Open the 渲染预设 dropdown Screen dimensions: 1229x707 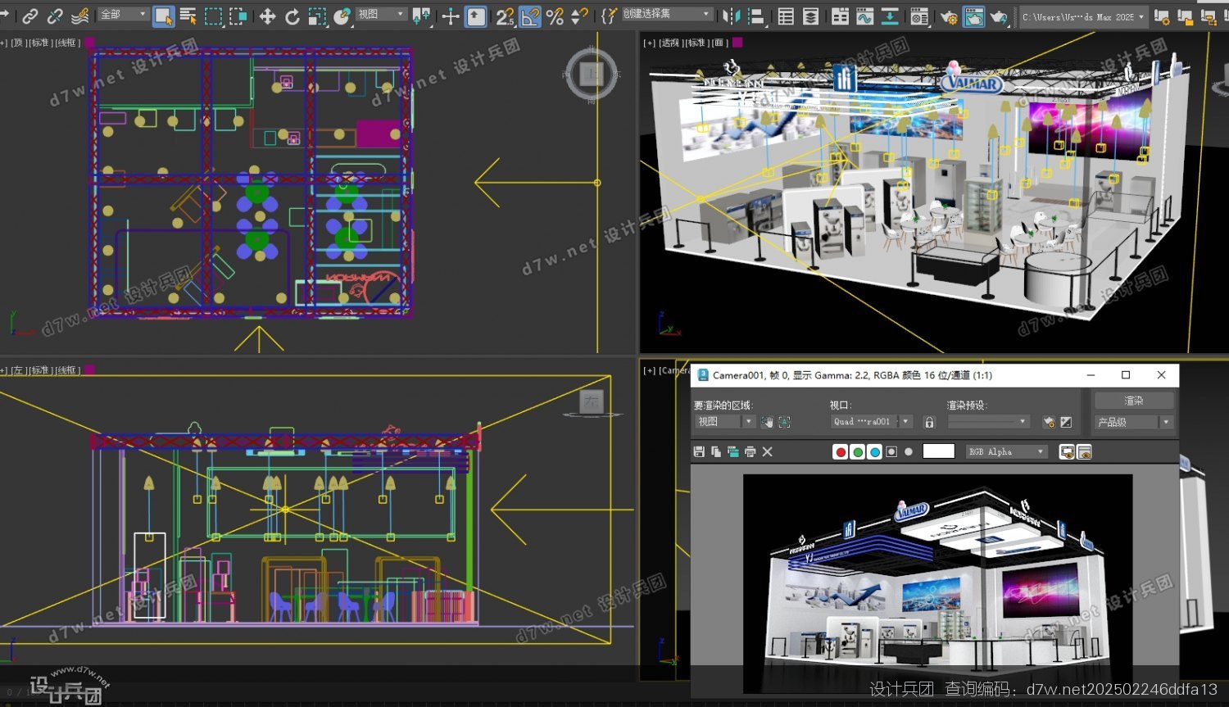click(x=988, y=422)
